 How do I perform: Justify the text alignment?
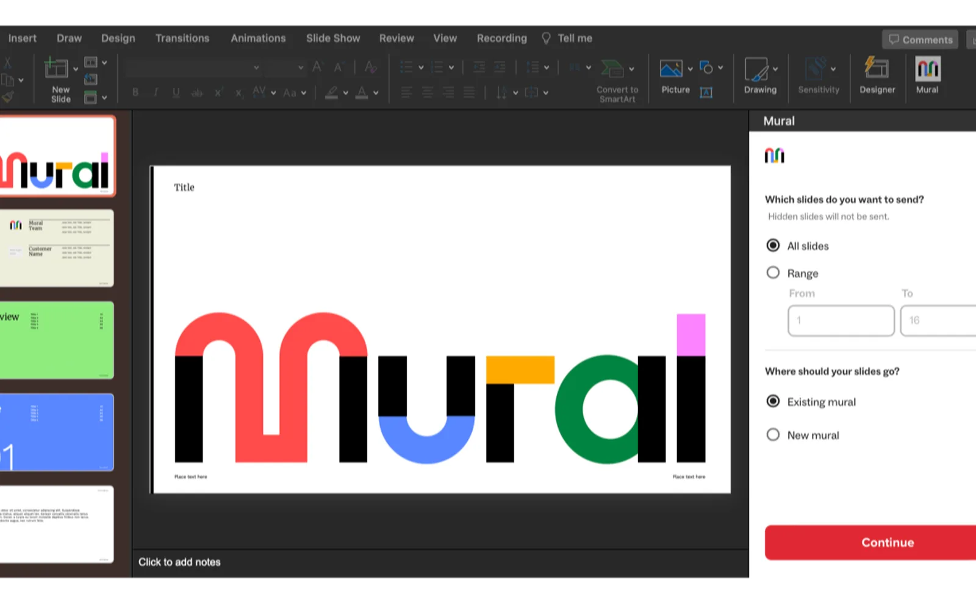[x=469, y=93]
